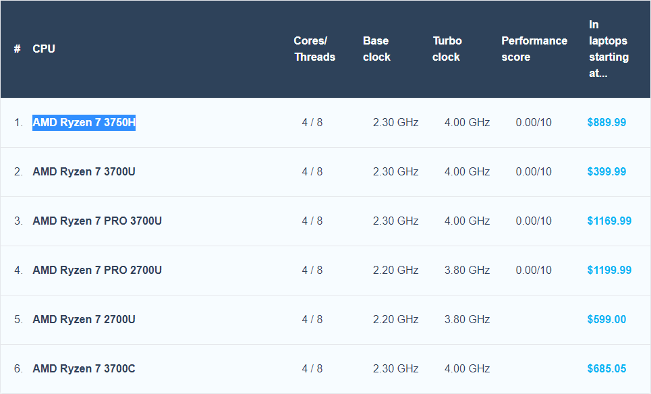Open the AMD Ryzen 7 3750H link

point(84,123)
